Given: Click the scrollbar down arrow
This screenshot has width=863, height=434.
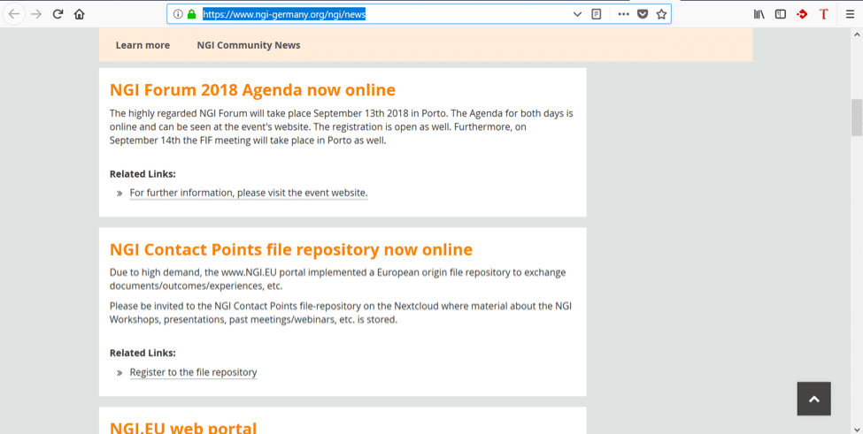Looking at the screenshot, I should [857, 429].
